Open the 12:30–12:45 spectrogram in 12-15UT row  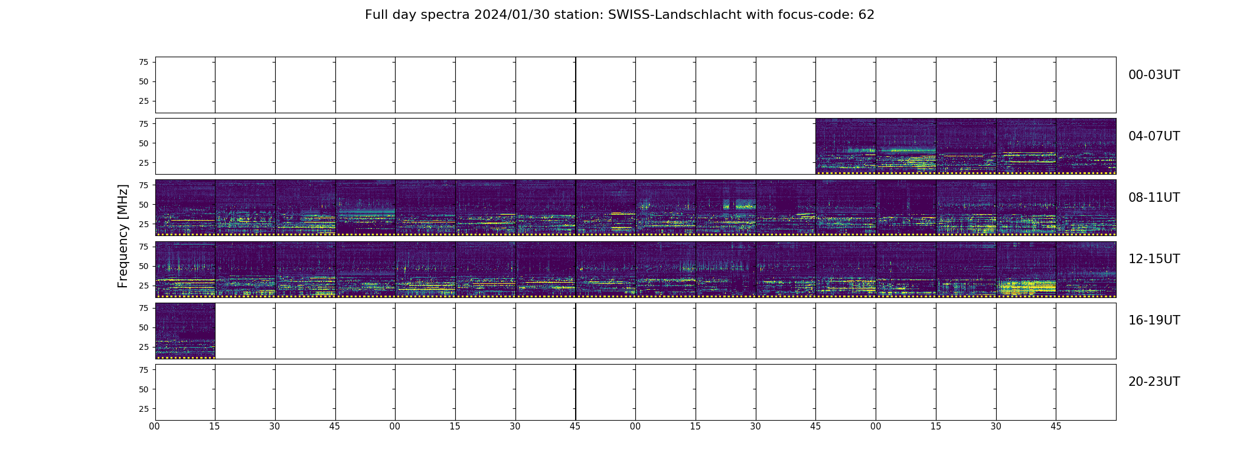coord(305,269)
